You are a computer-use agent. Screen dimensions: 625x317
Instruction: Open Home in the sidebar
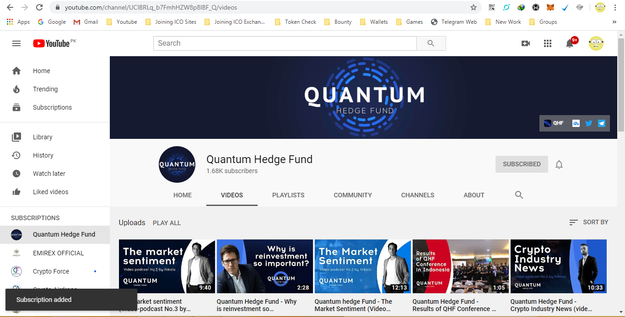(x=55, y=71)
